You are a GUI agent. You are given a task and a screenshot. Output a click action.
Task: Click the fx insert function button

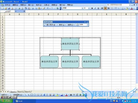click(24, 11)
